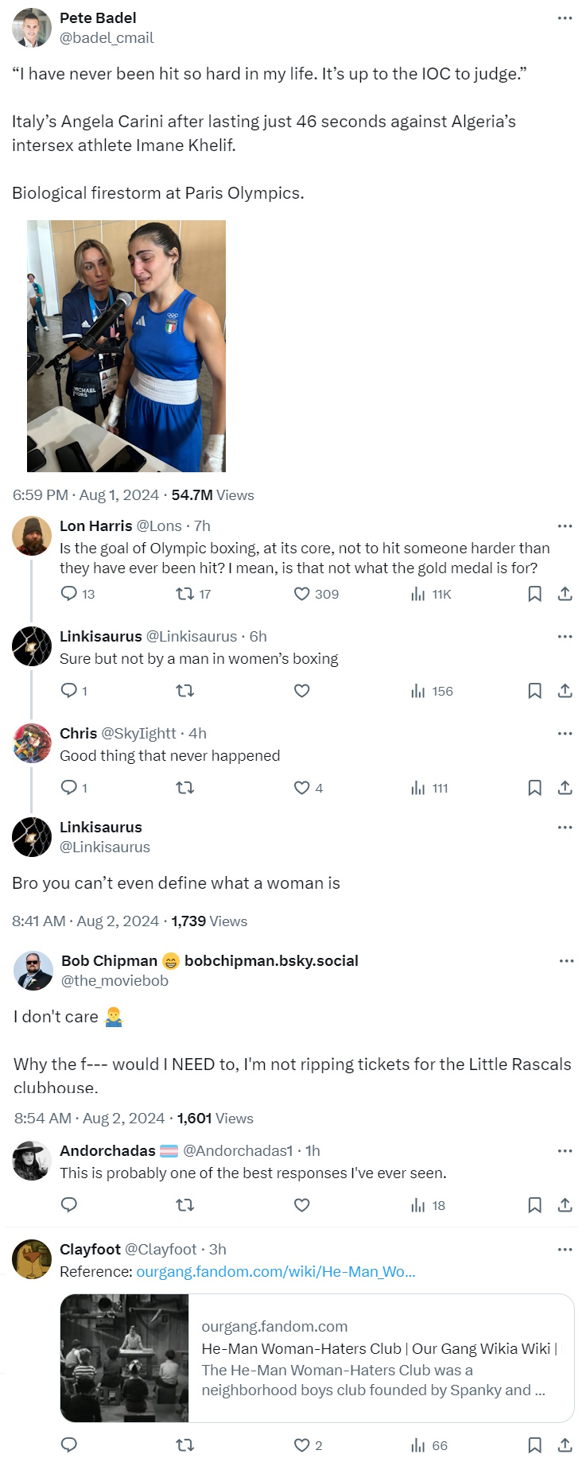
Task: Open the @Lons profile handle
Action: (159, 526)
